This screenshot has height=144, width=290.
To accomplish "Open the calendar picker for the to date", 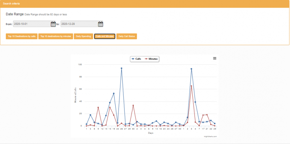I will (100, 24).
